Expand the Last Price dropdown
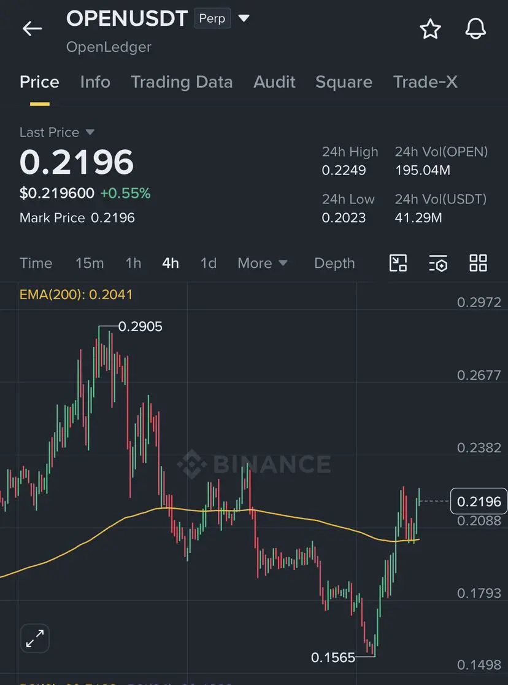The width and height of the screenshot is (508, 685). (x=90, y=132)
